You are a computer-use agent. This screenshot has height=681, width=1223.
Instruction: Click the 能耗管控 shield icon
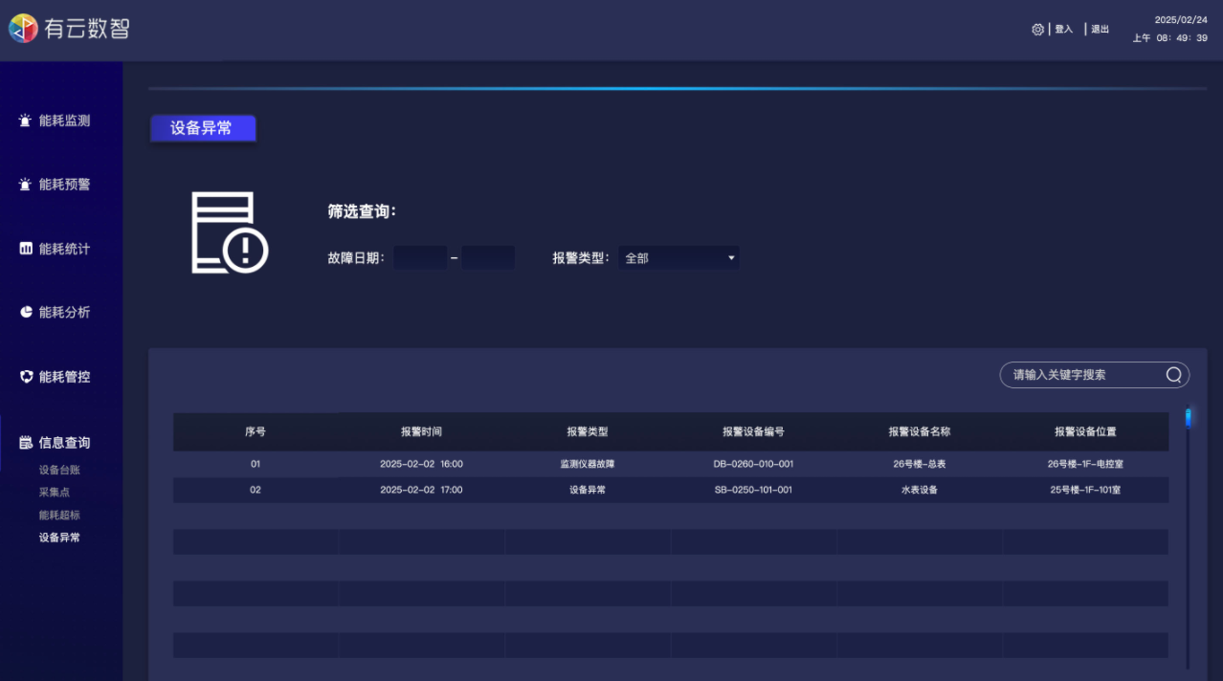pos(26,377)
